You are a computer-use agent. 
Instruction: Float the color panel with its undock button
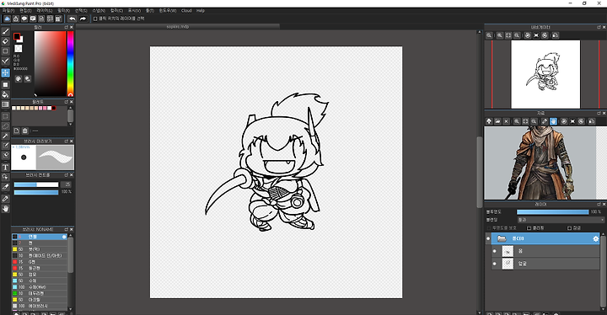tap(67, 27)
